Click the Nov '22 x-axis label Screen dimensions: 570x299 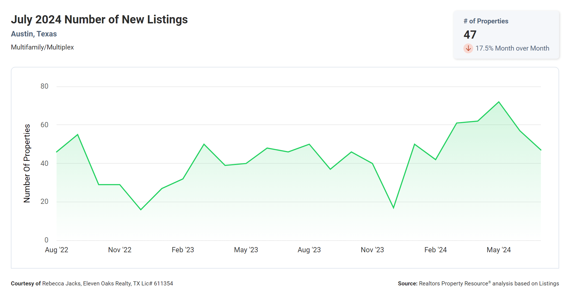[120, 250]
